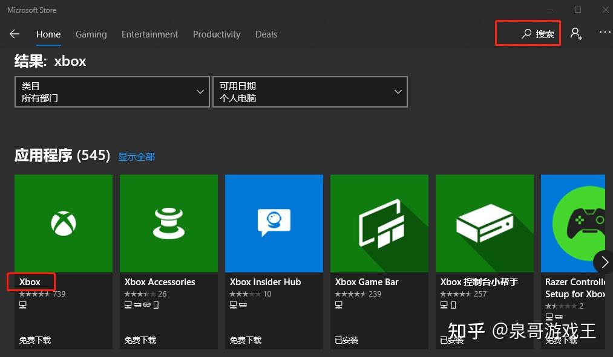
Task: Click the Xbox Accessories title text
Action: click(x=160, y=281)
